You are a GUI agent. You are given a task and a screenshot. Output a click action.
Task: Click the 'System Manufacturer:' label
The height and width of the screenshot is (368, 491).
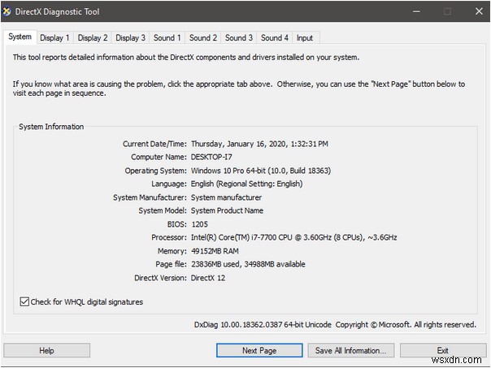(150, 197)
